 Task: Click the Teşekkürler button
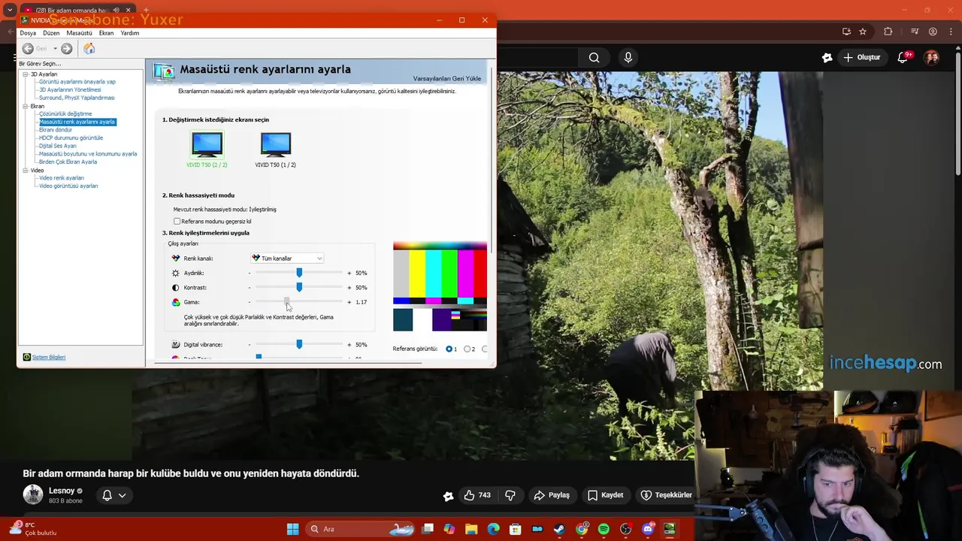[x=666, y=495]
